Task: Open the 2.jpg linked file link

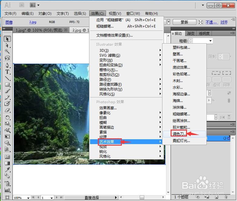Action: click(x=33, y=22)
